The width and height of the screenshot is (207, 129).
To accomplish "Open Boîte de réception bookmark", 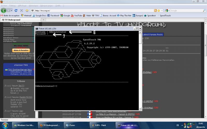I will tap(10, 15).
